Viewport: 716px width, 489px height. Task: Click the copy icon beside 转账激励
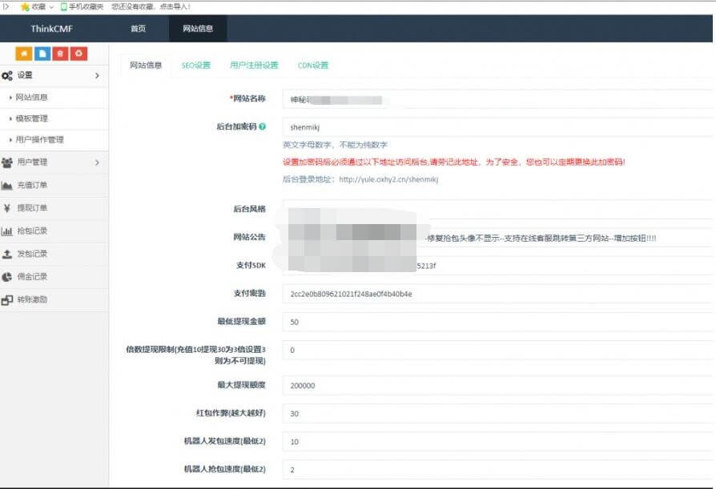(7, 299)
